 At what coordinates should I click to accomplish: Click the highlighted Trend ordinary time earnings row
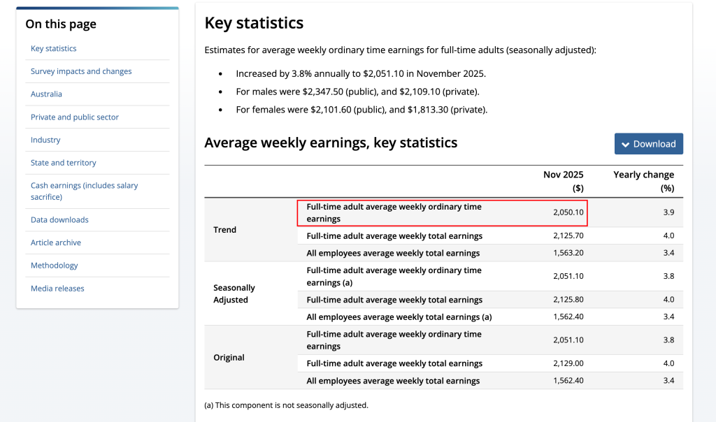coord(442,213)
